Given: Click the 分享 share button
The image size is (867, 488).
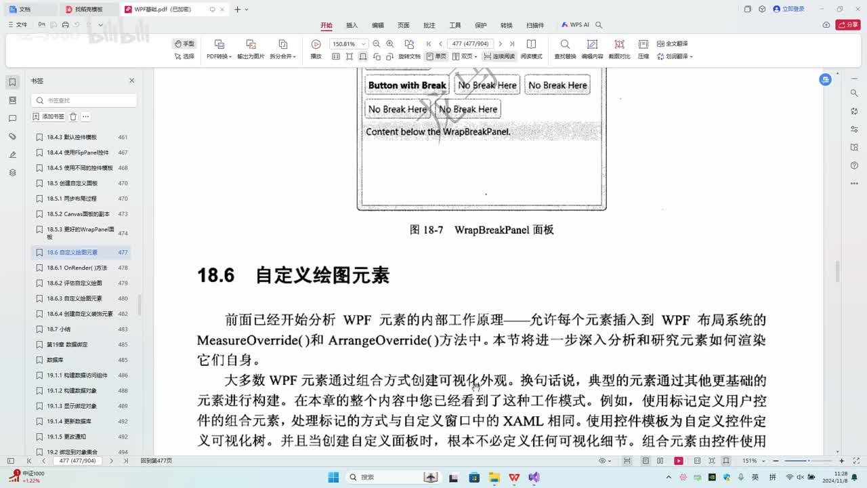Looking at the screenshot, I should [x=848, y=25].
